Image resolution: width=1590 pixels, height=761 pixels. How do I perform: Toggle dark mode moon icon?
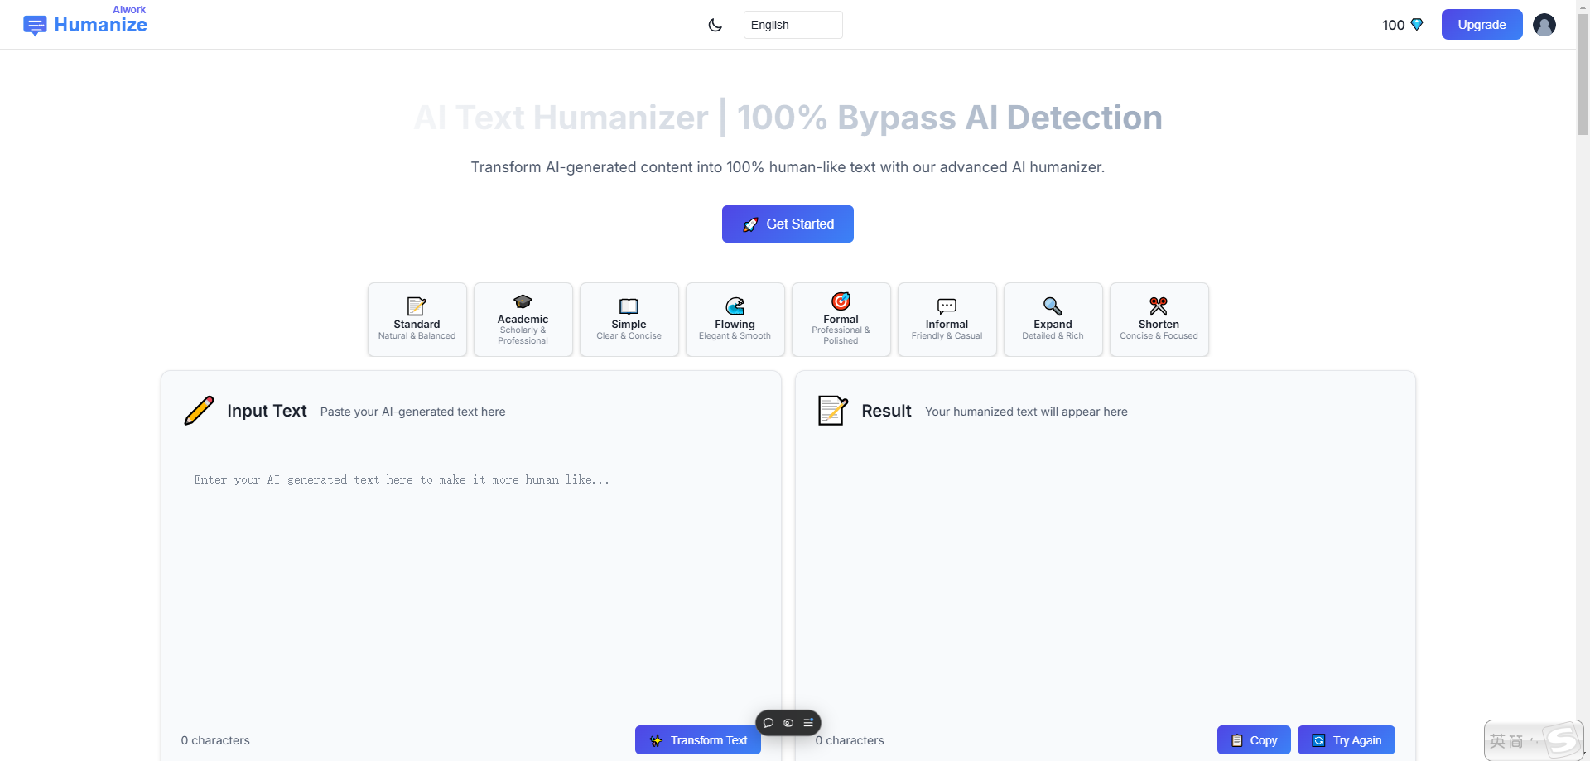(x=715, y=25)
